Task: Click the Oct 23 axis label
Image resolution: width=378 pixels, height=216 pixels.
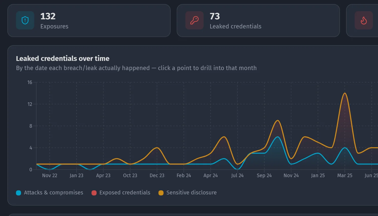Action: [130, 175]
